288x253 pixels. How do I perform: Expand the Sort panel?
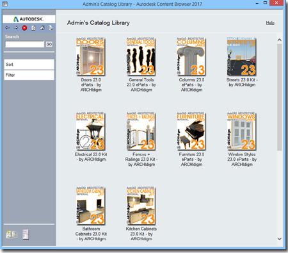coord(29,65)
